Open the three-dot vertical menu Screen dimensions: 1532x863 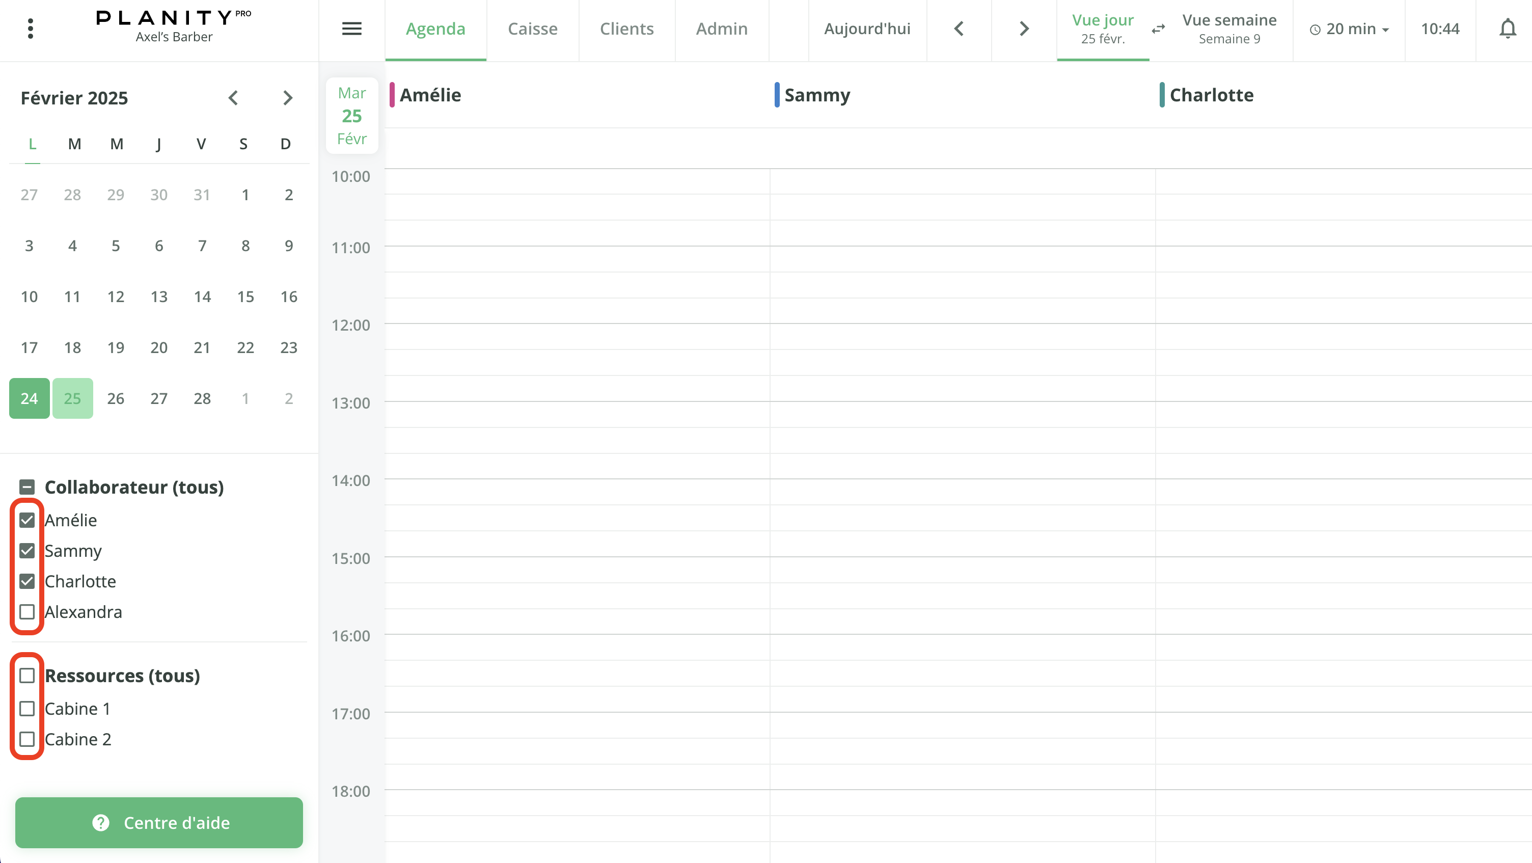click(x=31, y=29)
